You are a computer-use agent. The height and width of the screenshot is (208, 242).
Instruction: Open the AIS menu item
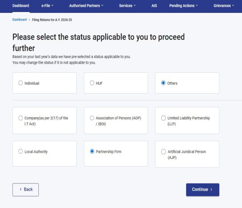pos(154,6)
